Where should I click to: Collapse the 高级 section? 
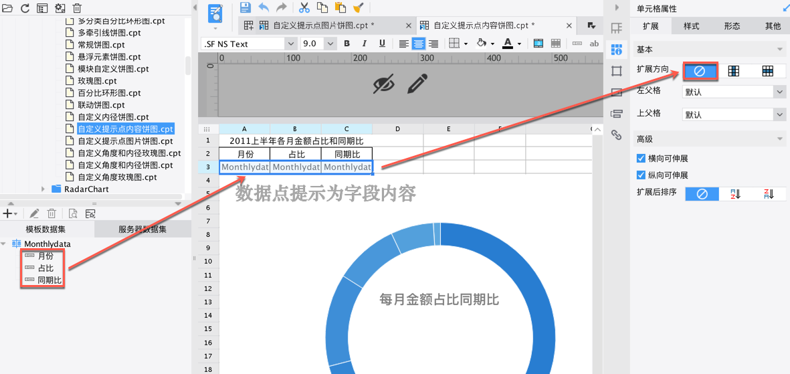(x=780, y=138)
